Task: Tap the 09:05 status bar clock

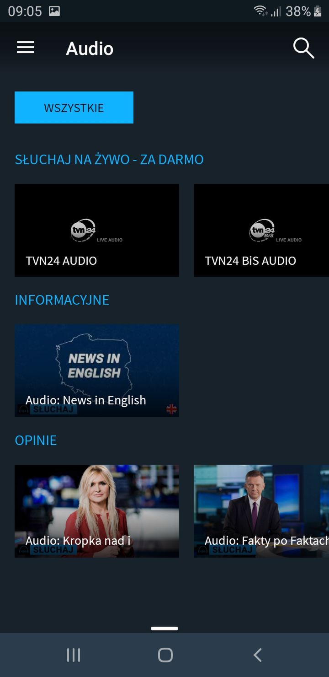Action: pyautogui.click(x=25, y=11)
